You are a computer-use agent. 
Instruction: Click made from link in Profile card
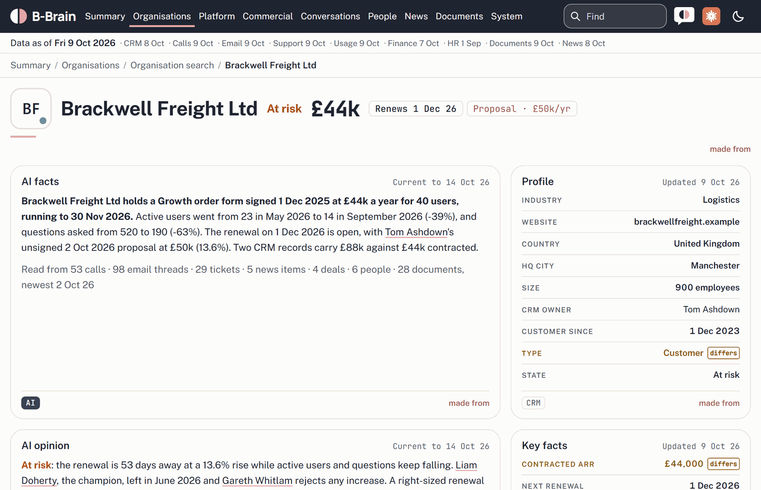click(719, 403)
